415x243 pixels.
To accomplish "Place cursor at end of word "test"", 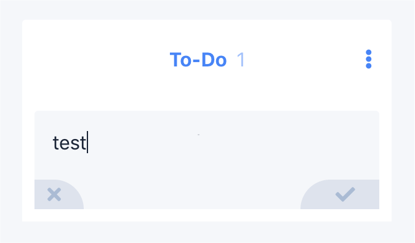I will pos(87,143).
